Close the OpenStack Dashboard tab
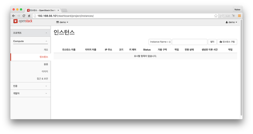The width and height of the screenshot is (253, 134). [x=58, y=10]
